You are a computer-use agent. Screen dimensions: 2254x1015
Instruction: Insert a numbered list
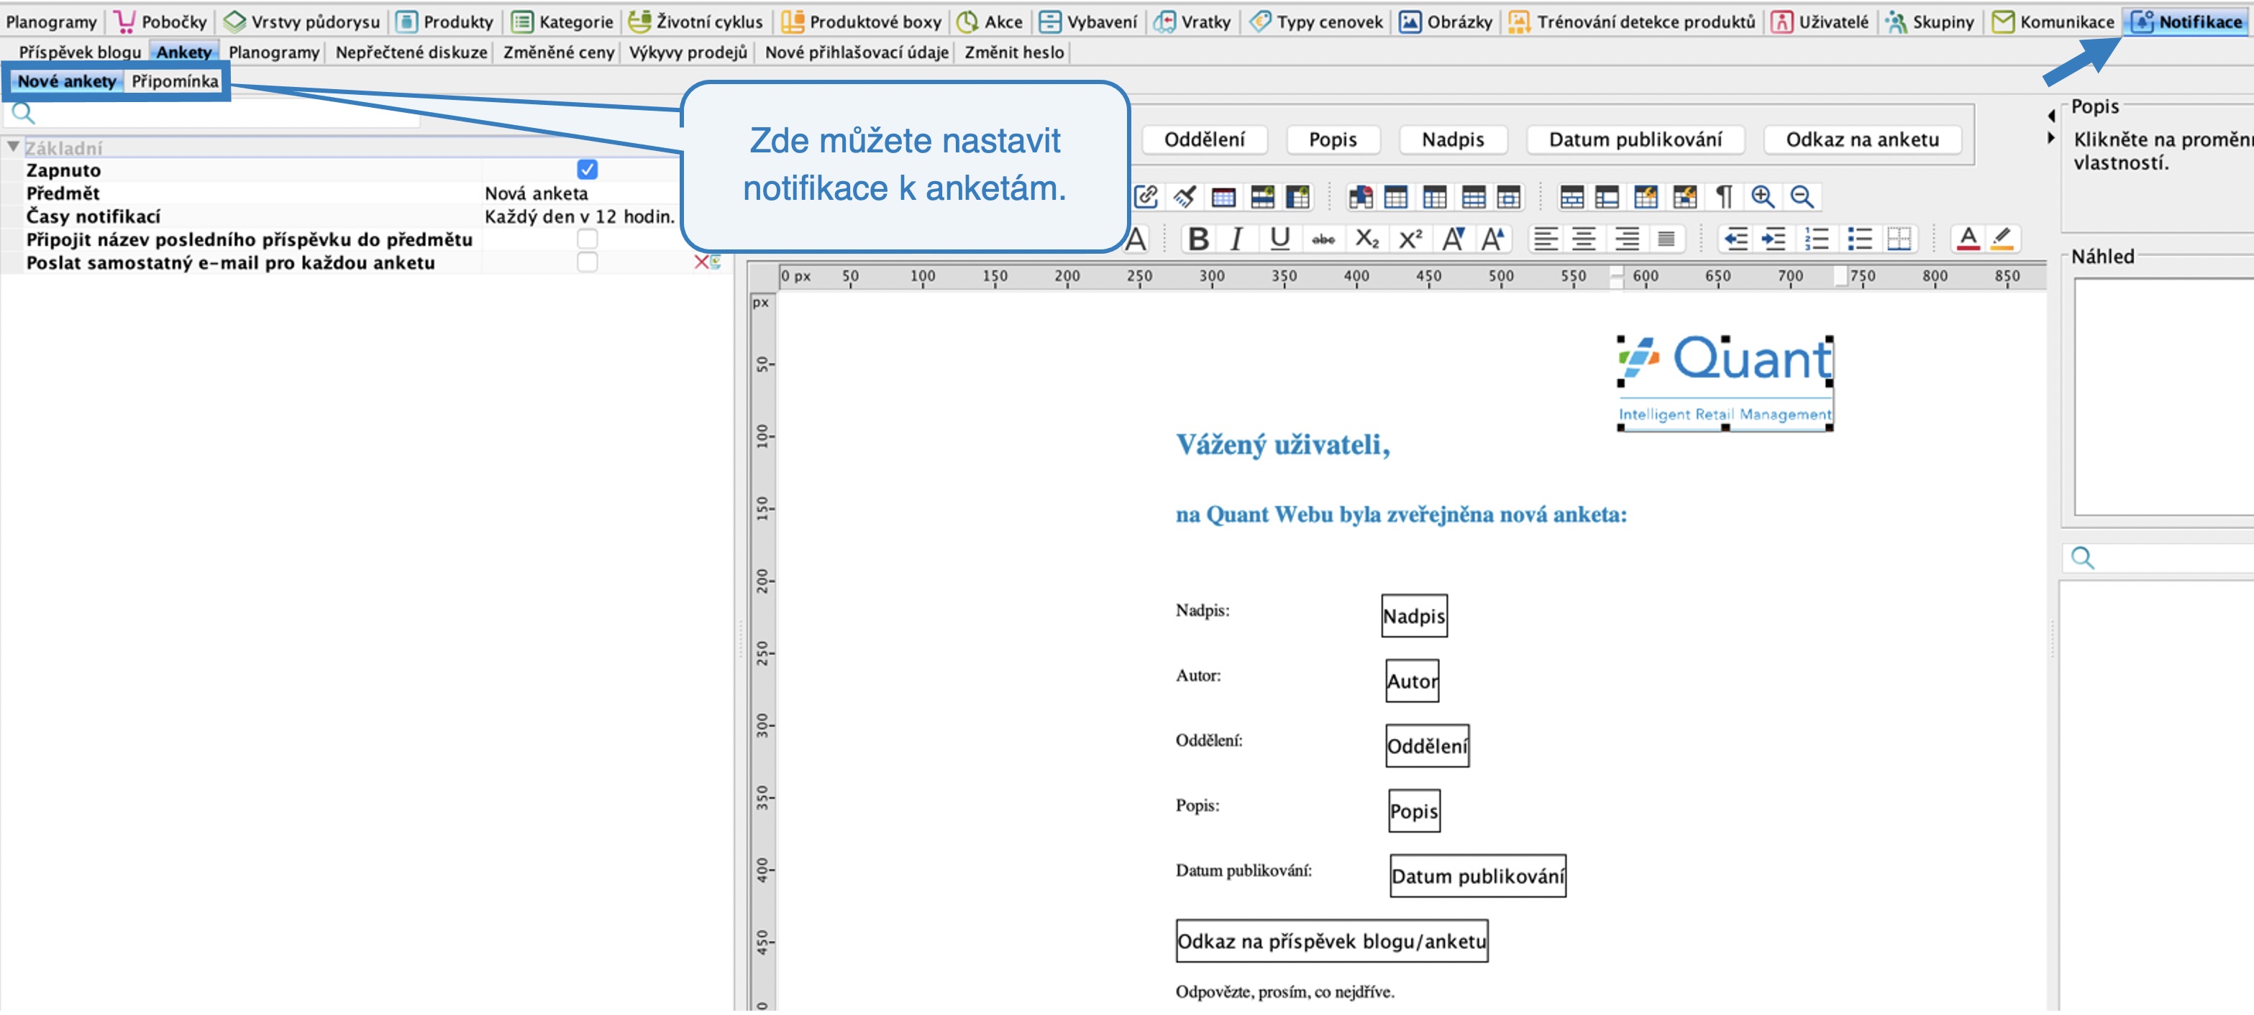pyautogui.click(x=1817, y=239)
